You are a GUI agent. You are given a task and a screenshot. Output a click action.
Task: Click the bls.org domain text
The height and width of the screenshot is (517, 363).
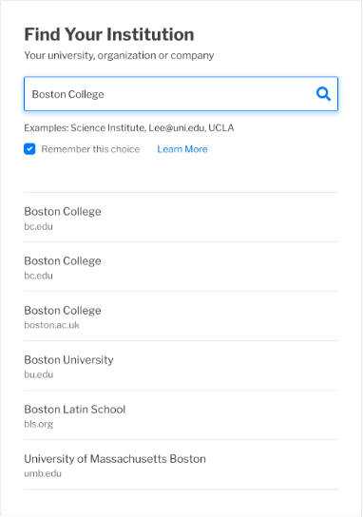click(x=39, y=424)
